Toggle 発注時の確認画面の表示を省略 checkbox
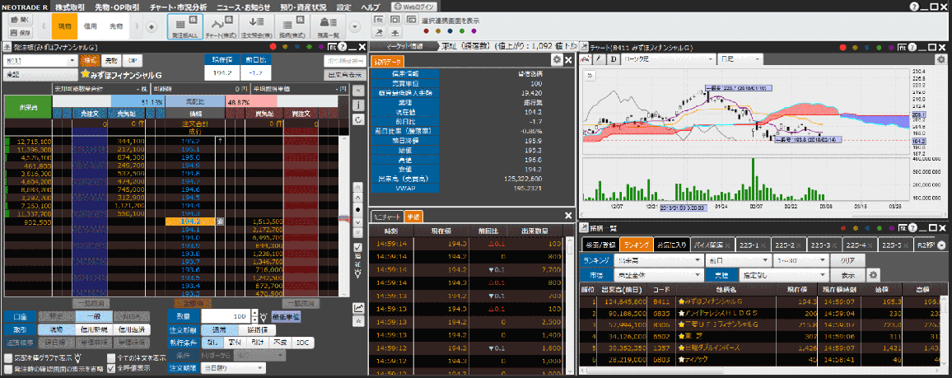 (8, 368)
